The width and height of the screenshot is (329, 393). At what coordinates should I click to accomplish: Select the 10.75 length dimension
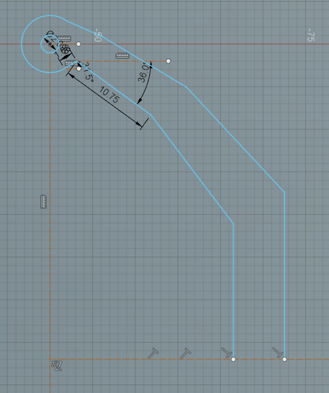click(108, 94)
